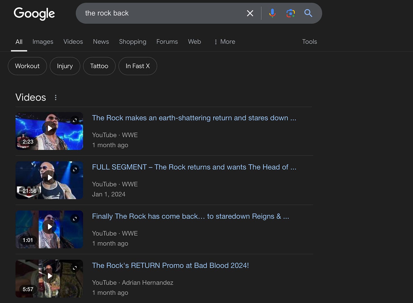The width and height of the screenshot is (413, 303).
Task: Select the All tab
Action: click(19, 42)
